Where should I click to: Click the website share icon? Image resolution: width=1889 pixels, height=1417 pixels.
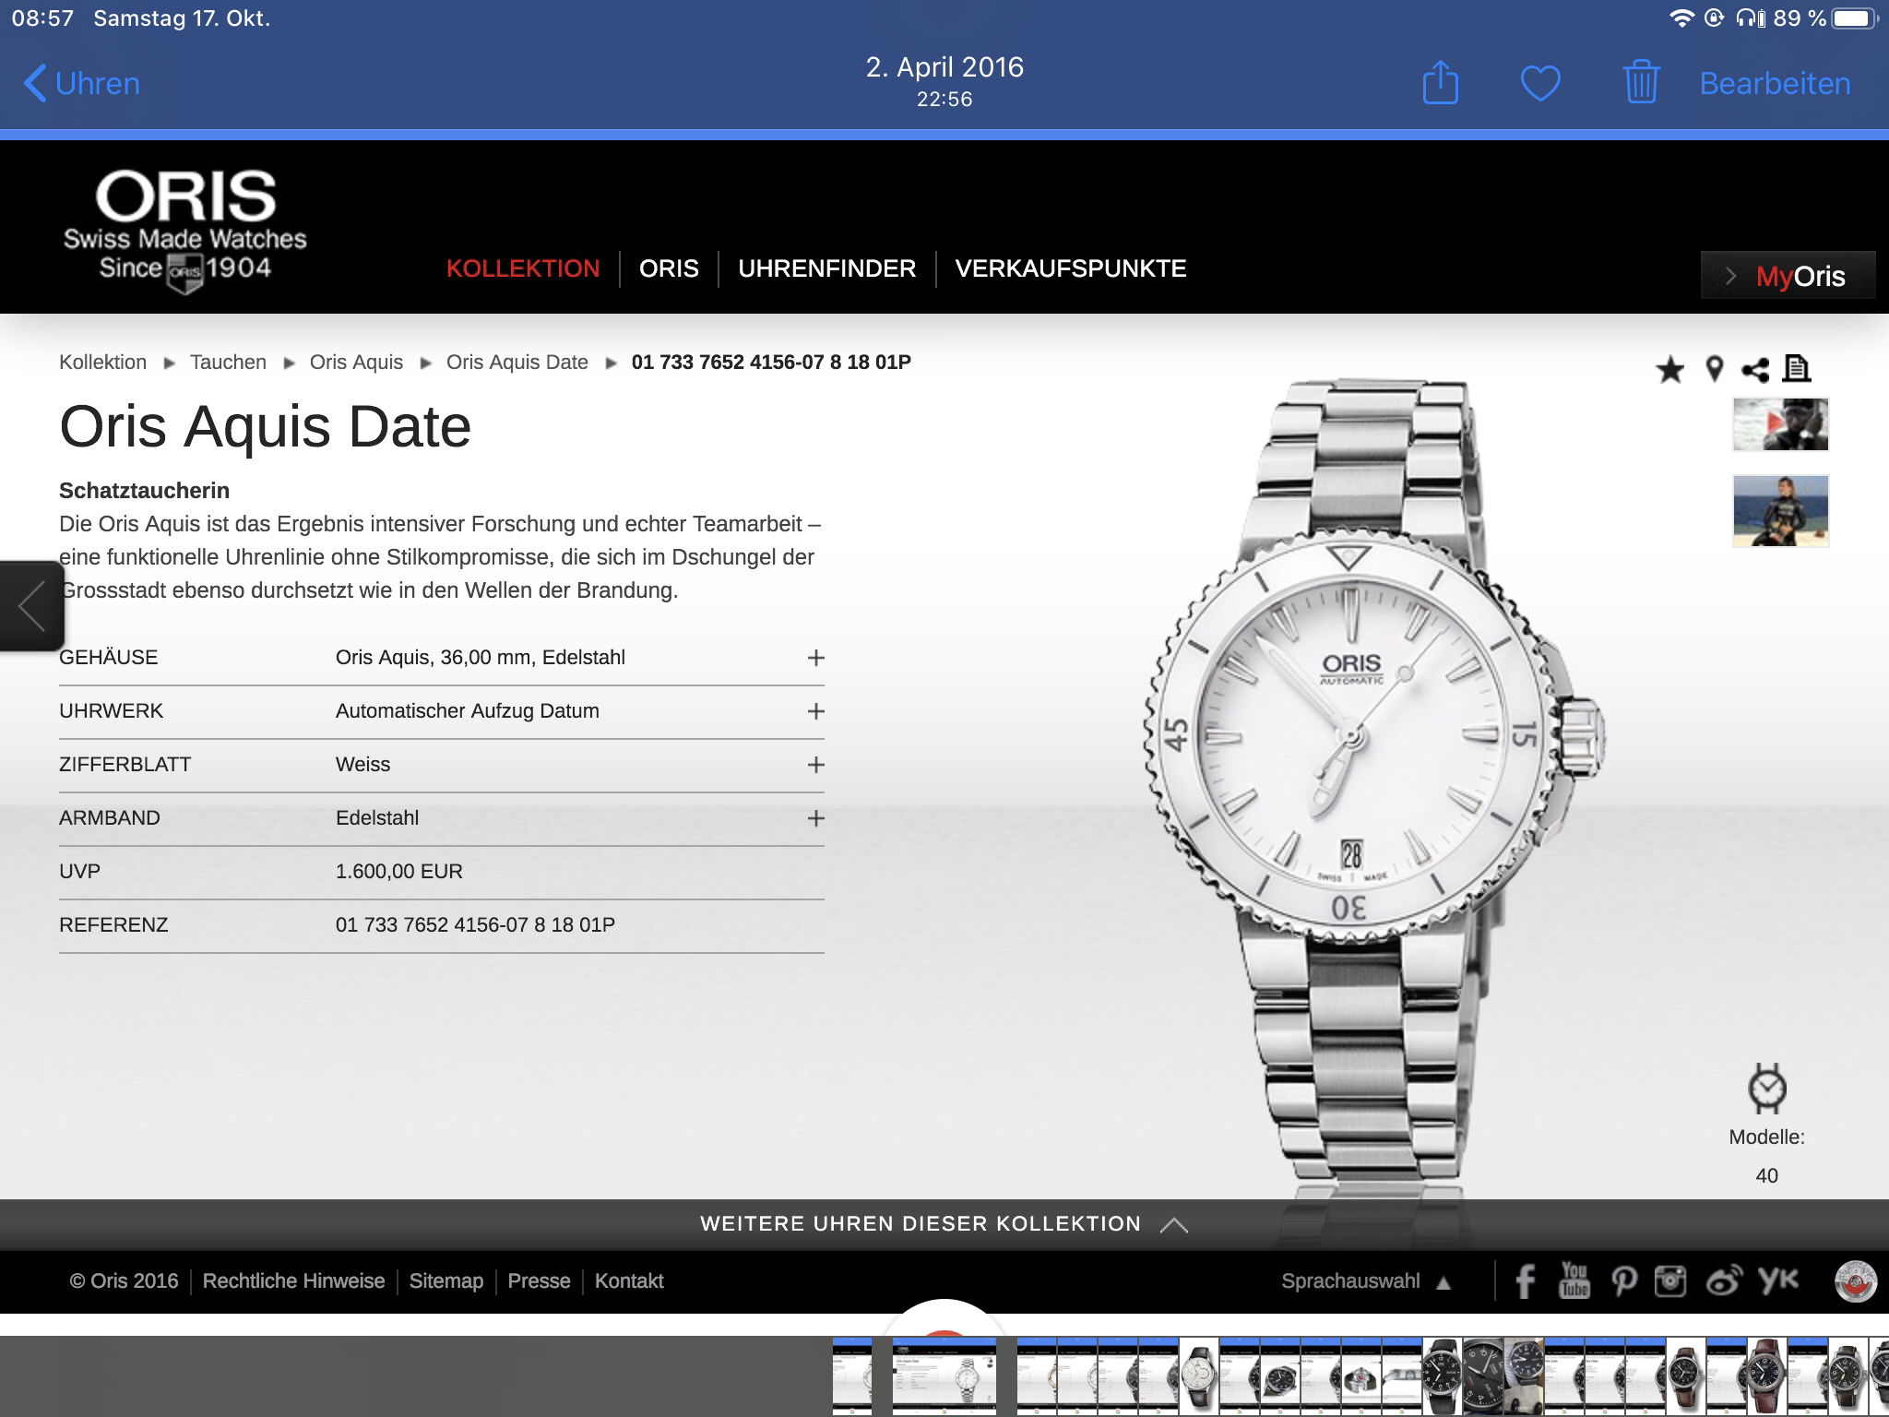[x=1755, y=370]
